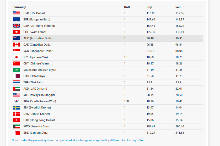
Task: Click the Qatar flag icon
Action: (x=17, y=76)
